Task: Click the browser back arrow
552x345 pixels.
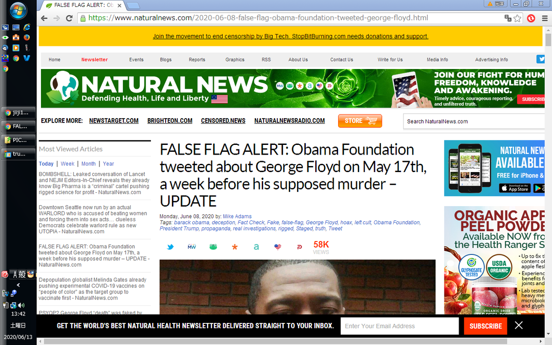Action: 44,18
